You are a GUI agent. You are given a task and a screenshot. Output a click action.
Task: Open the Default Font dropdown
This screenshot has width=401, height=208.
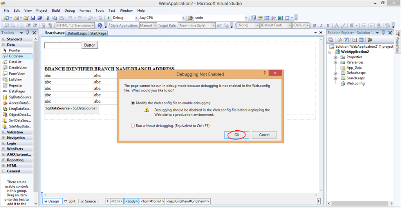(x=290, y=25)
